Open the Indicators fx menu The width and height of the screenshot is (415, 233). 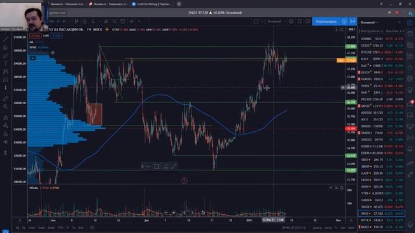point(93,21)
